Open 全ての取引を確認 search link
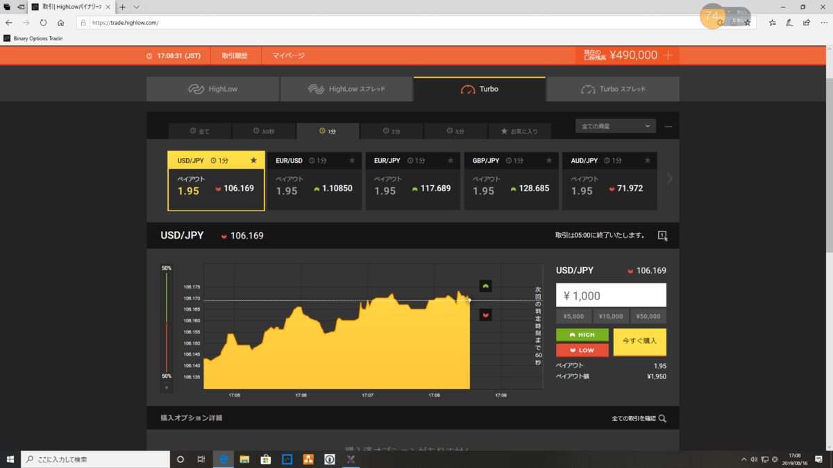The width and height of the screenshot is (833, 468). 639,419
